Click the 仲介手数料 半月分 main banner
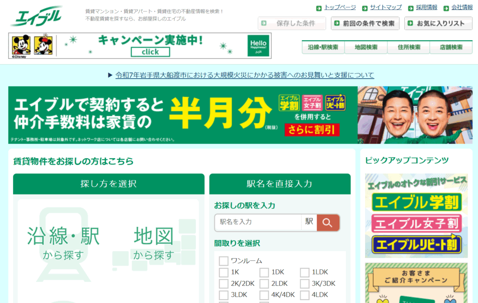478x303 pixels. tap(240, 115)
